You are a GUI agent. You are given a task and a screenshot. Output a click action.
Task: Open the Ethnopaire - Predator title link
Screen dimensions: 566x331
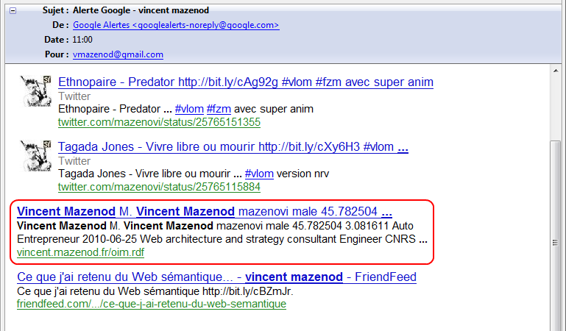(245, 82)
